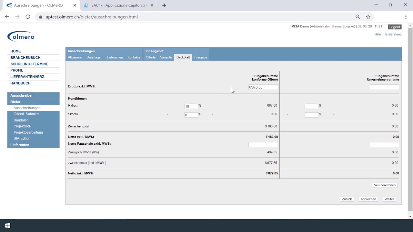Select the Deckblatt tab
The image size is (413, 232).
[183, 57]
